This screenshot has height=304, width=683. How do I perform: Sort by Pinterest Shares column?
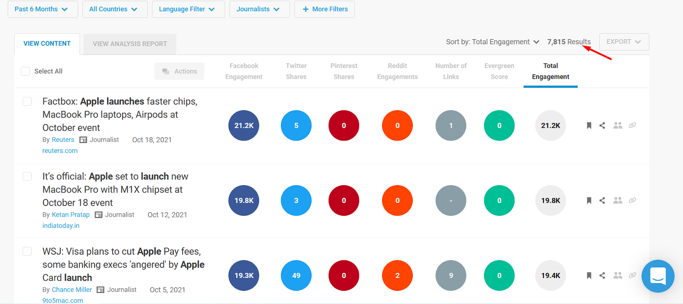[344, 71]
